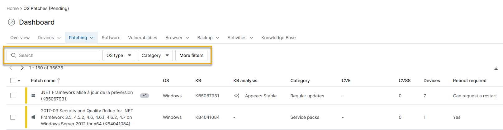Open the Category filter dropdown
This screenshot has width=503, height=130.
155,55
